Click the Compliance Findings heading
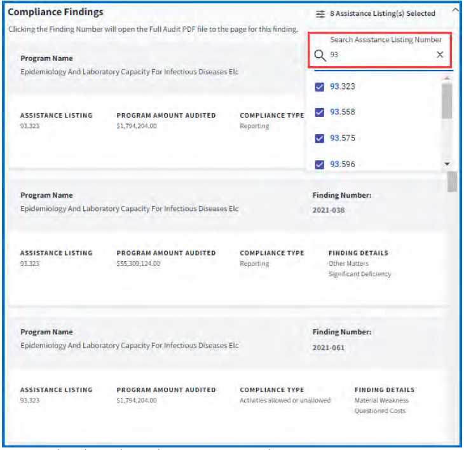 tap(55, 12)
